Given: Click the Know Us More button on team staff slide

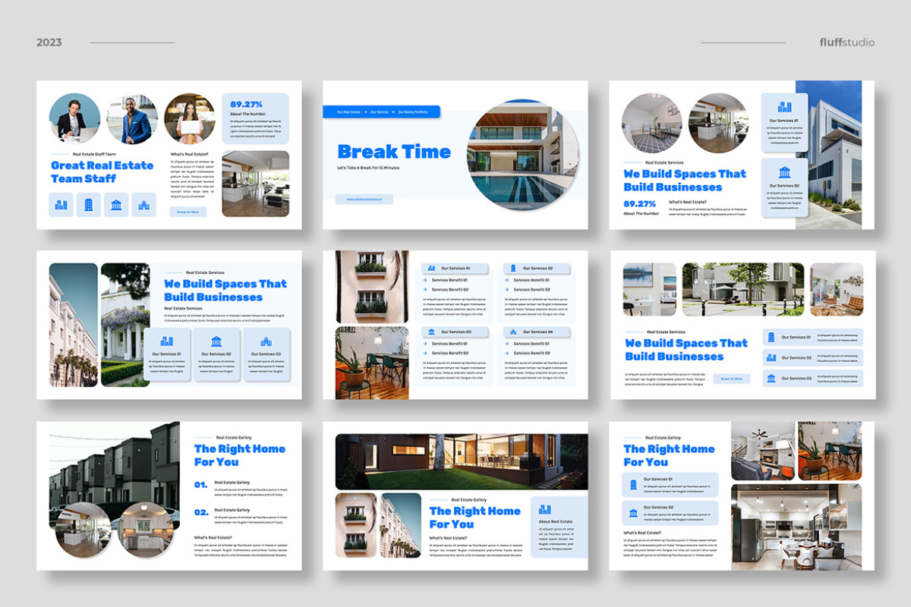Looking at the screenshot, I should tap(189, 212).
